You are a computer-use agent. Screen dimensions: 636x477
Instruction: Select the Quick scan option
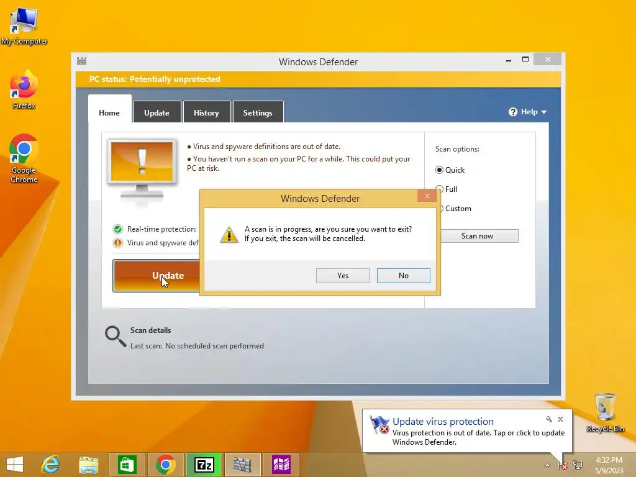coord(439,170)
